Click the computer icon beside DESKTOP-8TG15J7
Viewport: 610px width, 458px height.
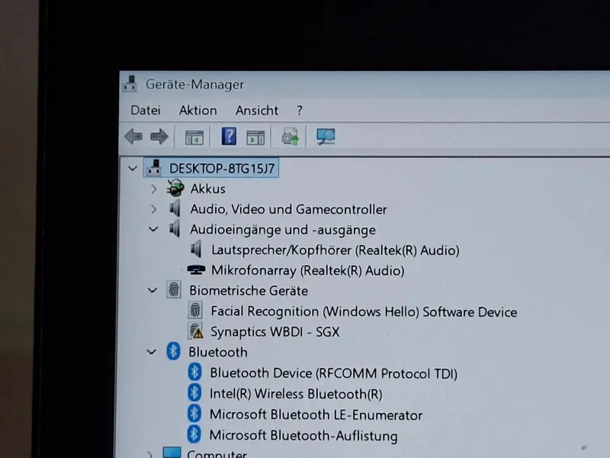coord(154,168)
